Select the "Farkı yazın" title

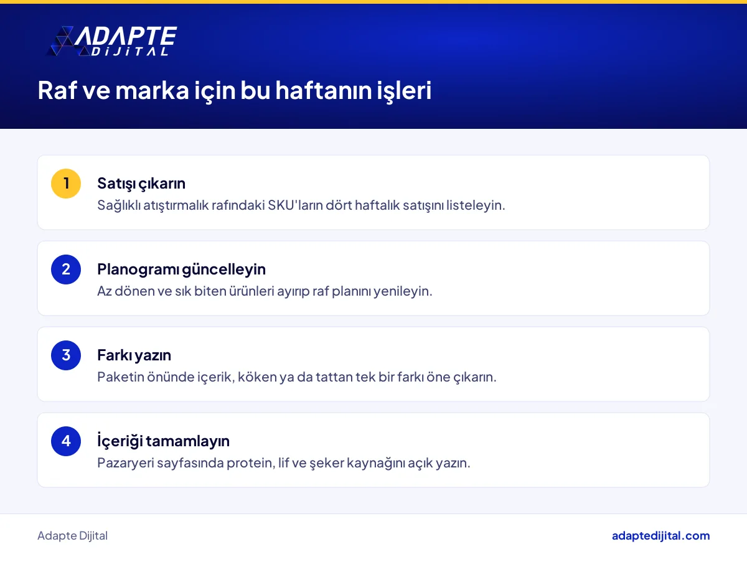(x=134, y=355)
